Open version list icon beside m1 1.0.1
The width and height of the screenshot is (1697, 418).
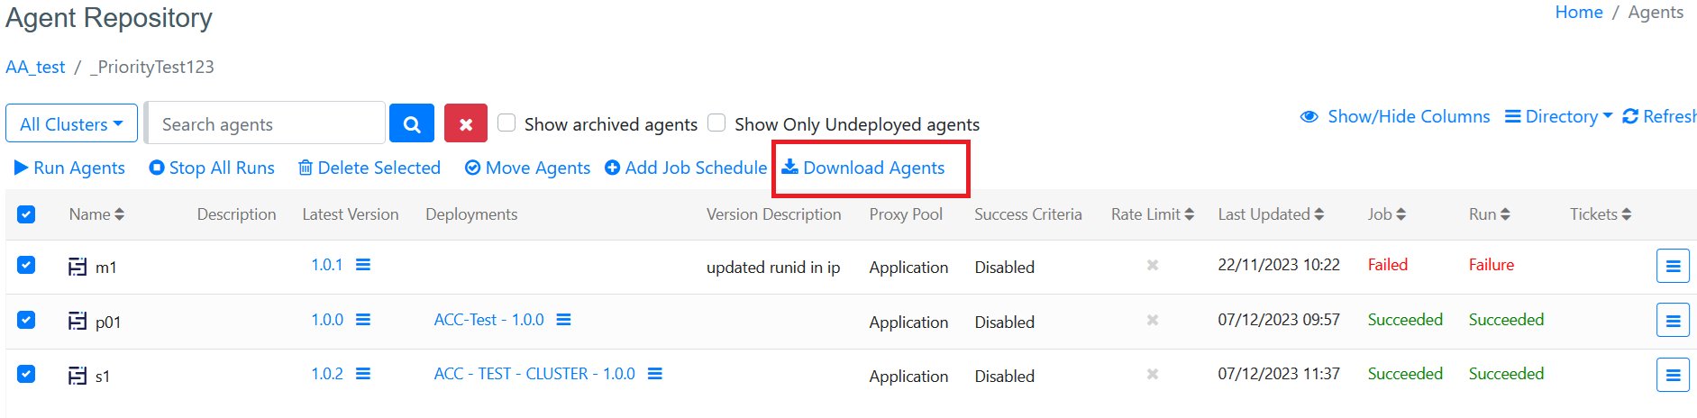(x=363, y=265)
